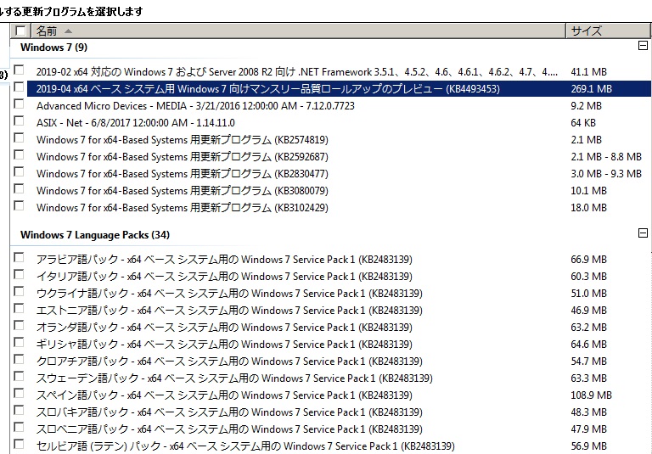Check the KB2830477 update checkbox

pos(20,171)
